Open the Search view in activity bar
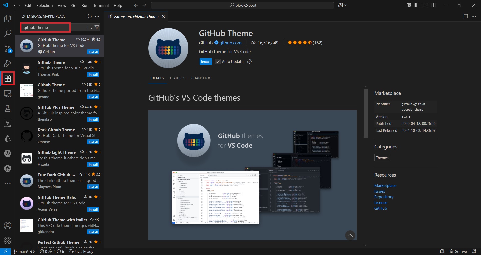 (x=8, y=33)
